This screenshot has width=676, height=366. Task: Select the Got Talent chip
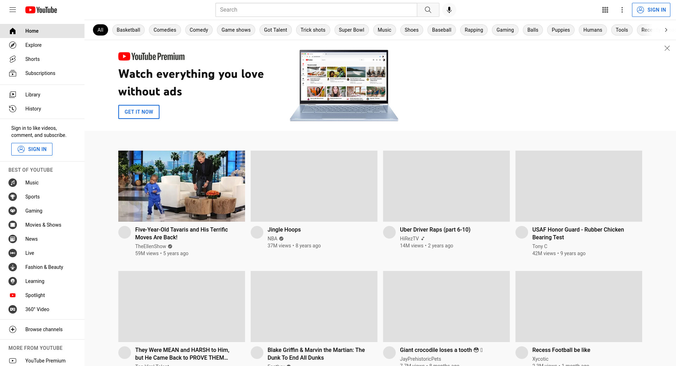276,30
